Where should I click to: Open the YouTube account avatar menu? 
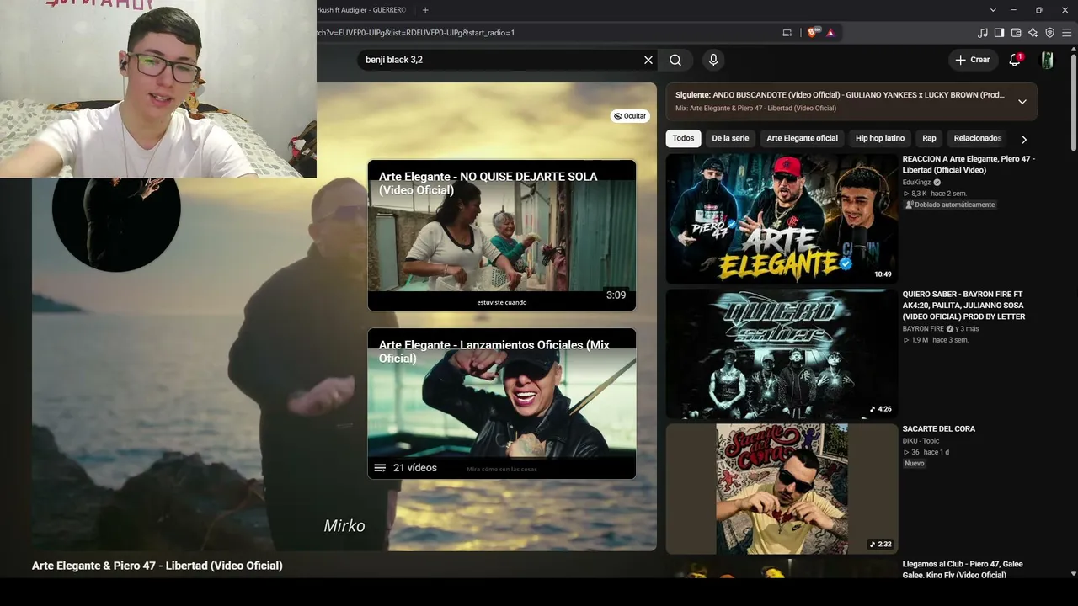tap(1048, 60)
